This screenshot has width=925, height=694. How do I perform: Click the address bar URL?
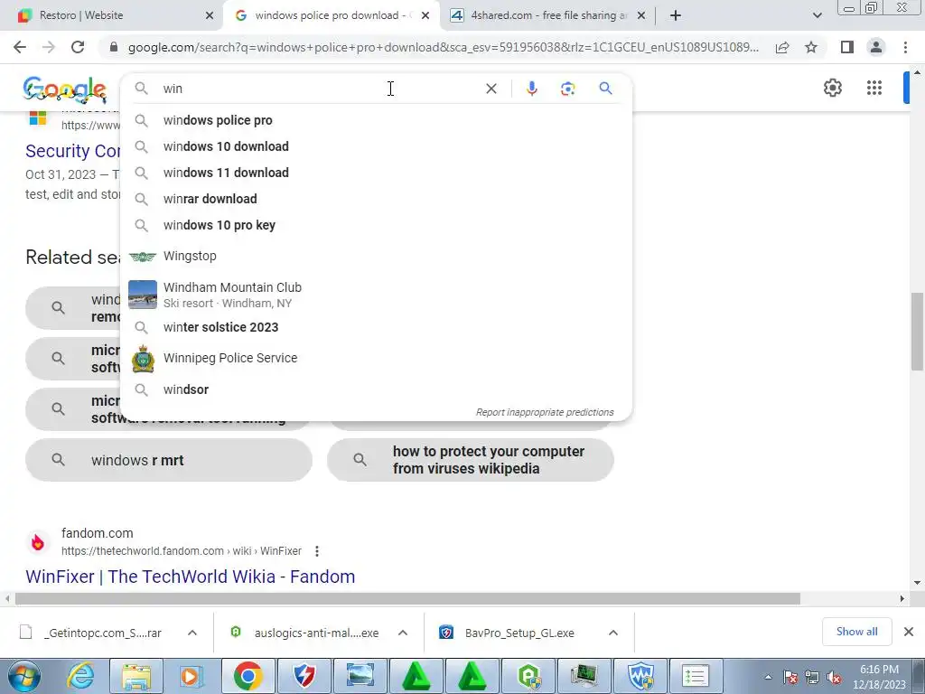[x=443, y=47]
